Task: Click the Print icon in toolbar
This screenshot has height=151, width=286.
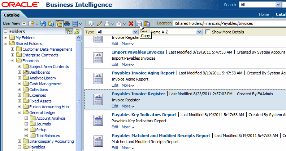Action: click(107, 24)
